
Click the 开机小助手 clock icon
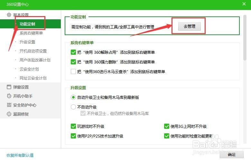click(x=9, y=96)
